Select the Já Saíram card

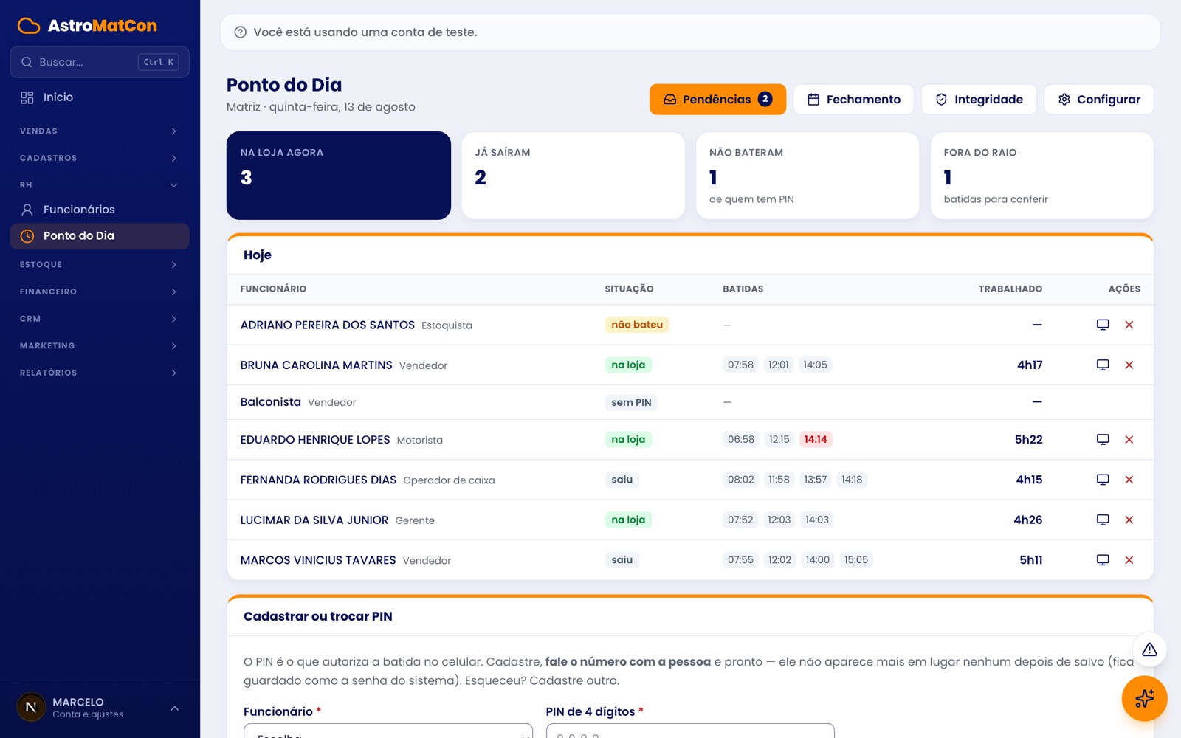click(x=574, y=176)
